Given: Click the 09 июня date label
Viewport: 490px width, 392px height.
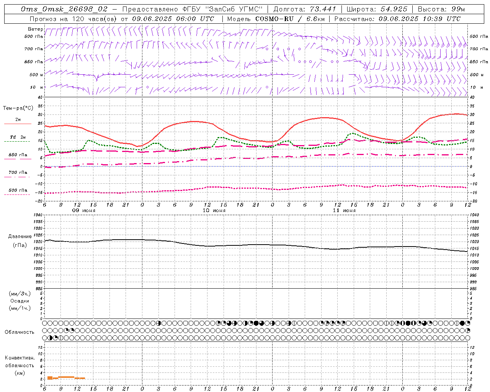Looking at the screenshot, I should point(84,211).
